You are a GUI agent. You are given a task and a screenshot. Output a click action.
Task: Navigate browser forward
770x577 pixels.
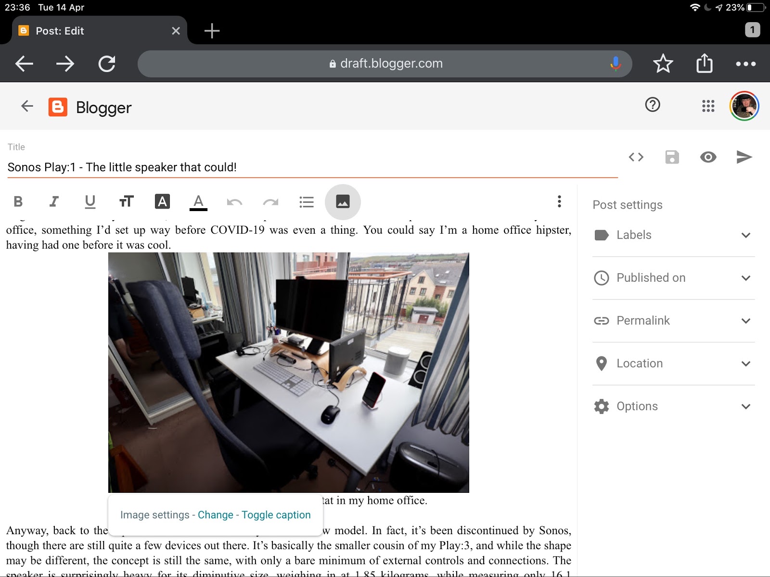click(65, 63)
